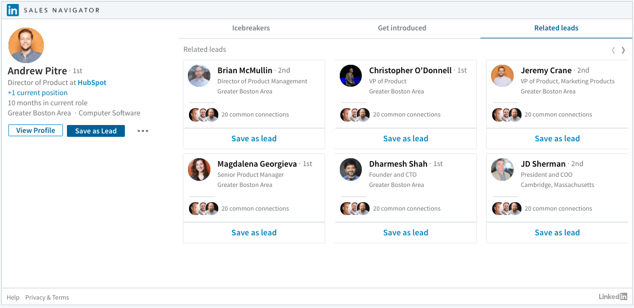Go to next related leads page arrow
Image resolution: width=634 pixels, height=308 pixels.
[623, 50]
